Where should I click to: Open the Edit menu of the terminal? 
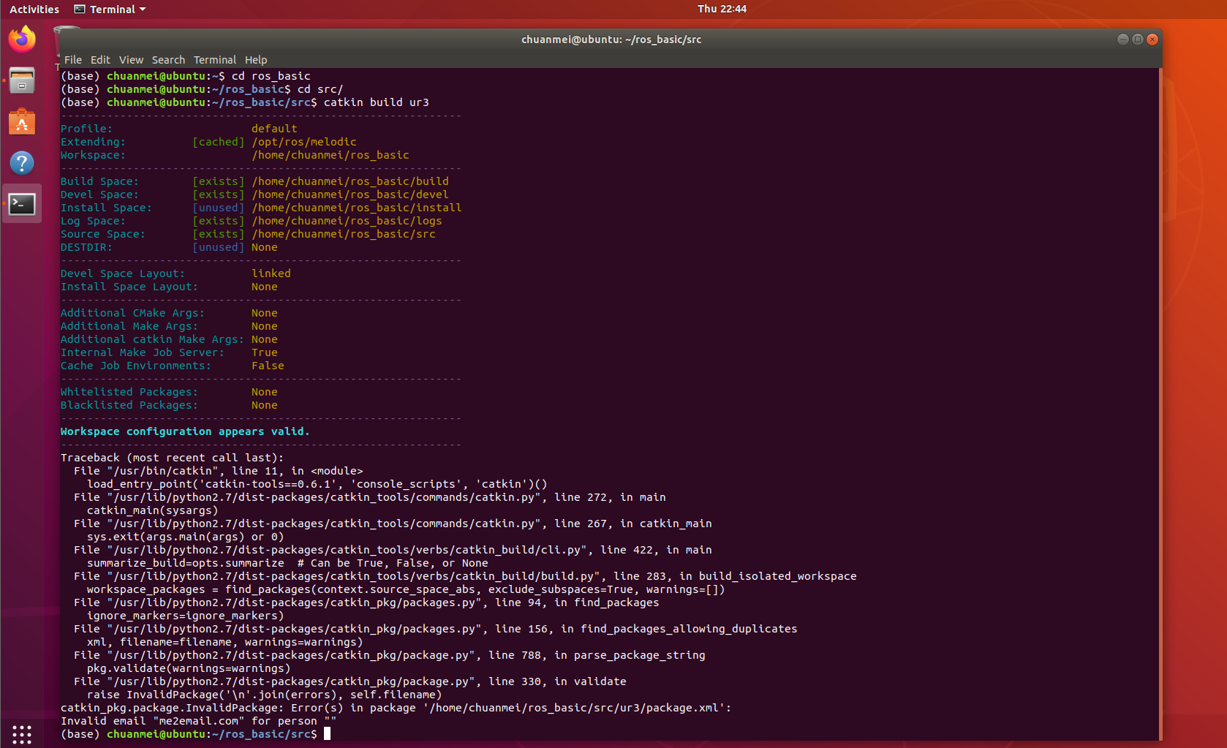(100, 59)
